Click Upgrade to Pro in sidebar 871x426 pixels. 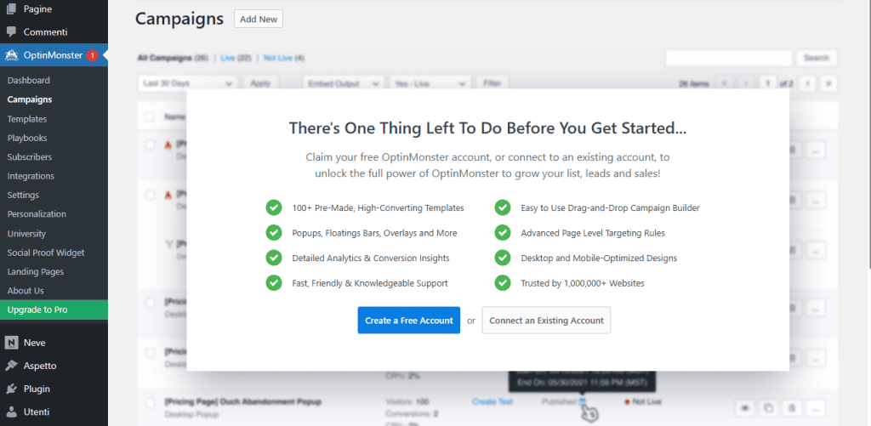54,310
